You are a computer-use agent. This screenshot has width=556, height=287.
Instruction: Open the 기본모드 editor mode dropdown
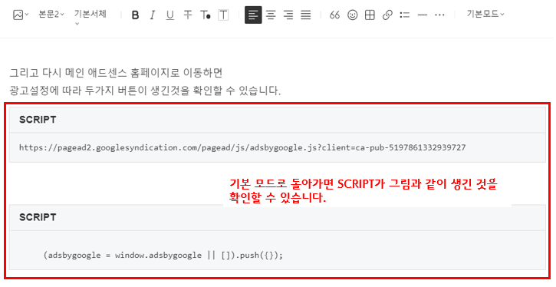click(x=485, y=14)
